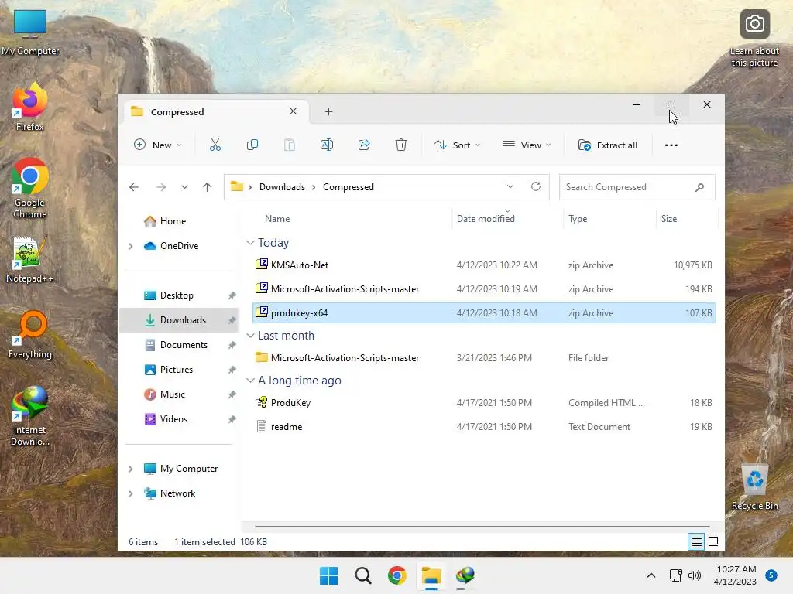793x594 pixels.
Task: Open Videos in navigation pane
Action: pos(173,419)
